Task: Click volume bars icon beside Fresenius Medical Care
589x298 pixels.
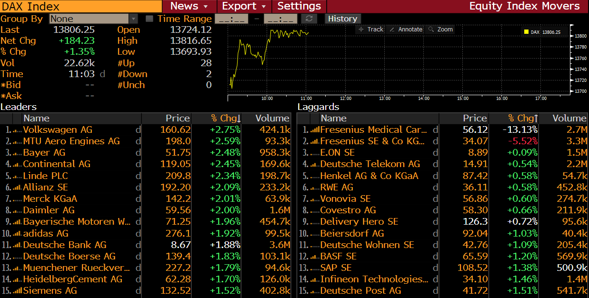Action: [315, 130]
